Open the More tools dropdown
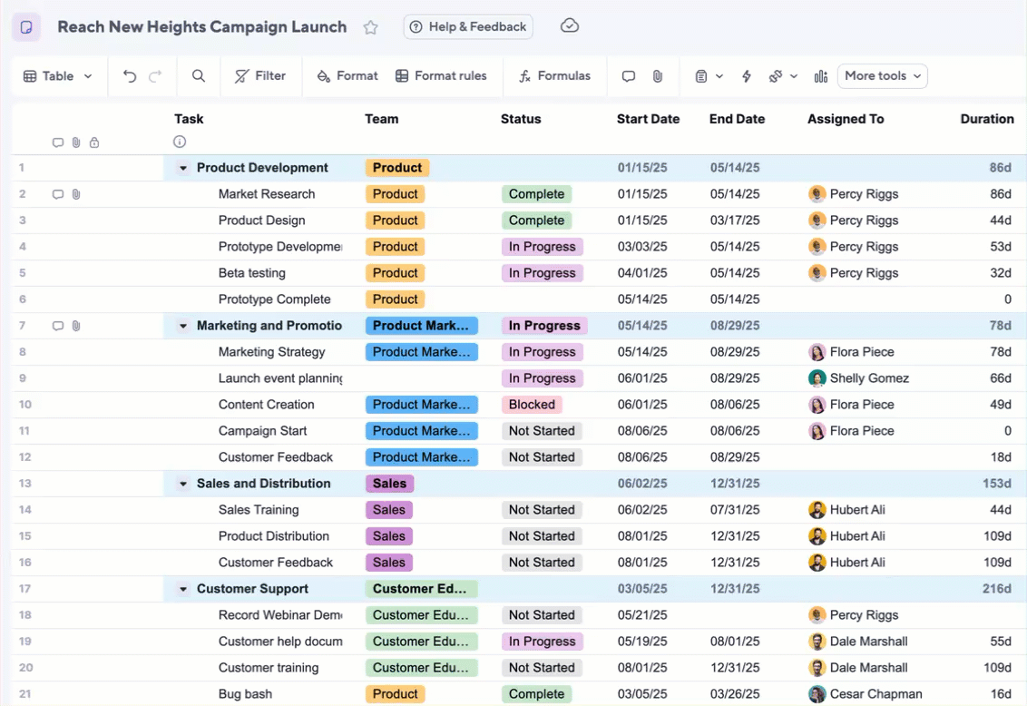 coord(882,76)
